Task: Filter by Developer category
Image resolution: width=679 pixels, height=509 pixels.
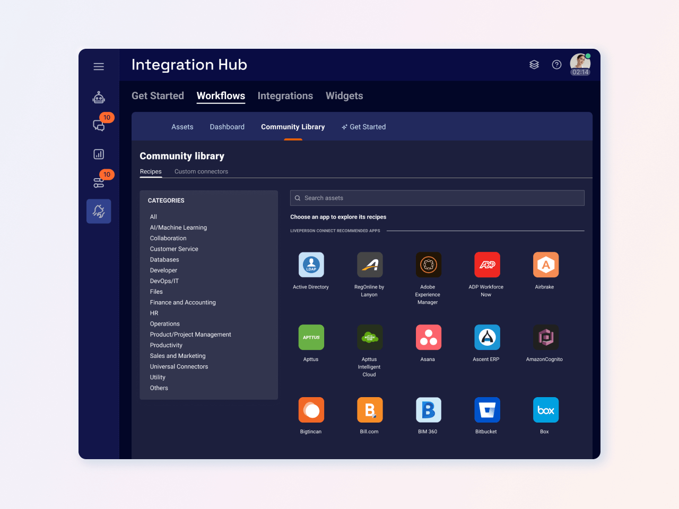Action: point(163,270)
